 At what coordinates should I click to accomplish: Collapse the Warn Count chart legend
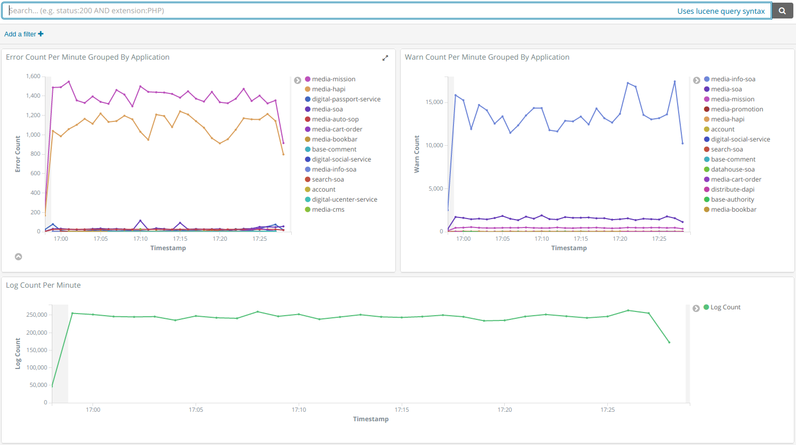[697, 80]
